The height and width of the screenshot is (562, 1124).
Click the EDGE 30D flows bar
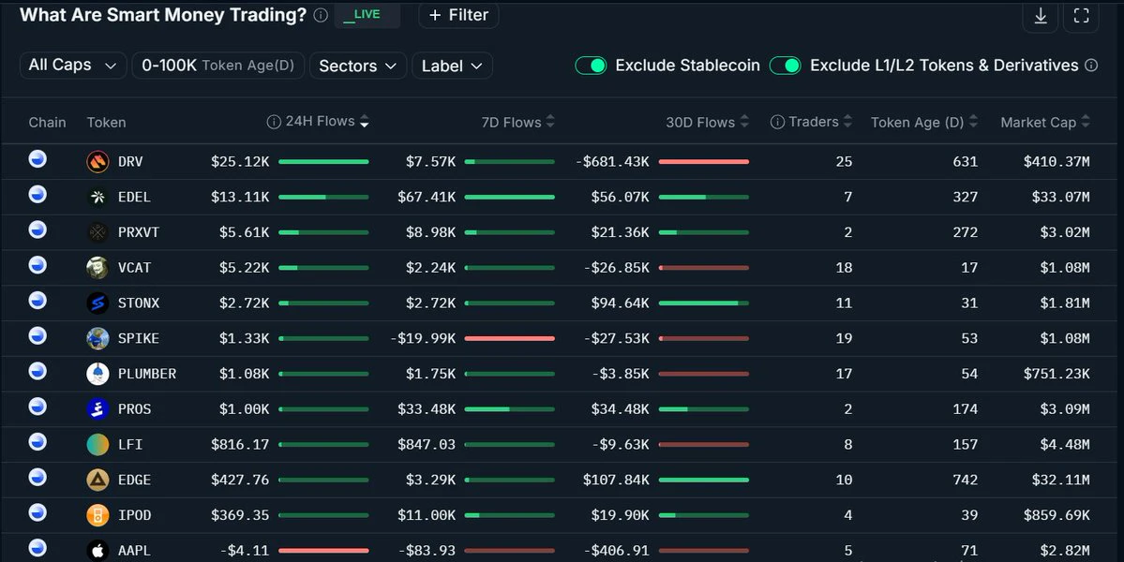tap(703, 480)
